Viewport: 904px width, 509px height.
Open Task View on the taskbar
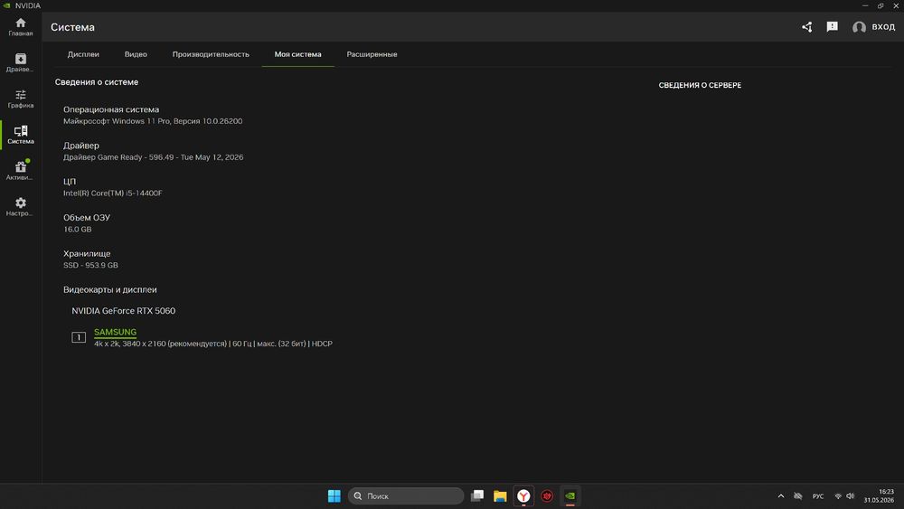476,495
